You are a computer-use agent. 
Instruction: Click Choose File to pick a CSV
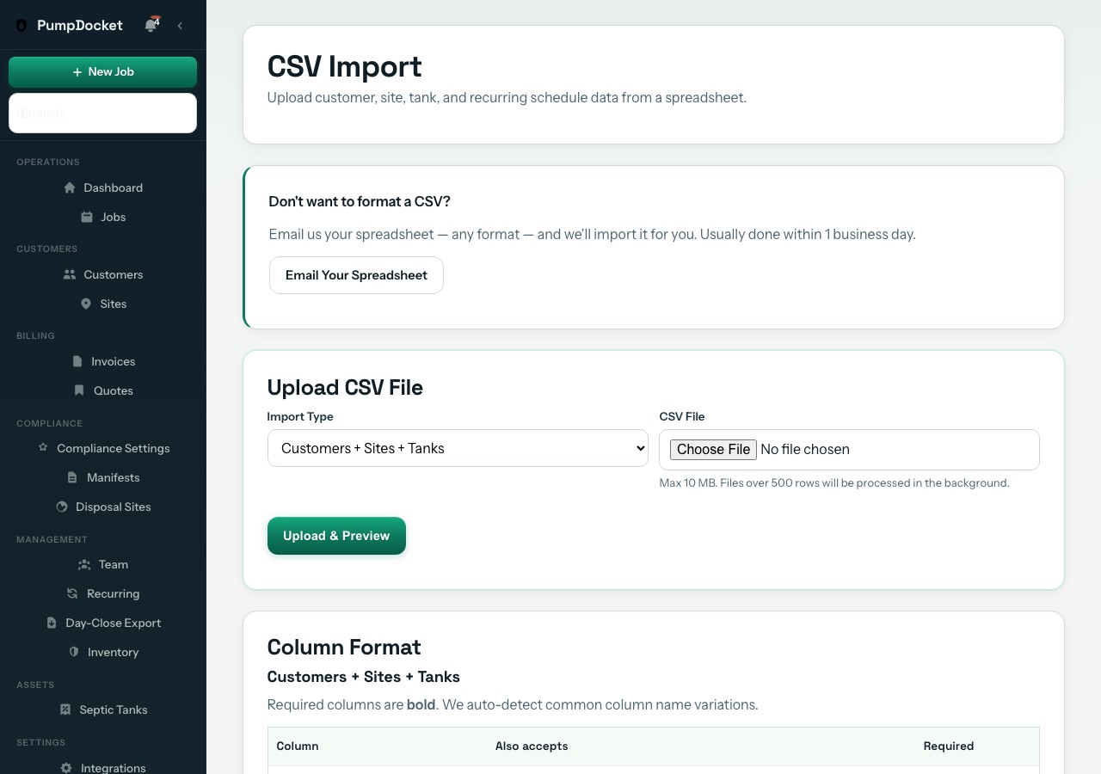[713, 449]
